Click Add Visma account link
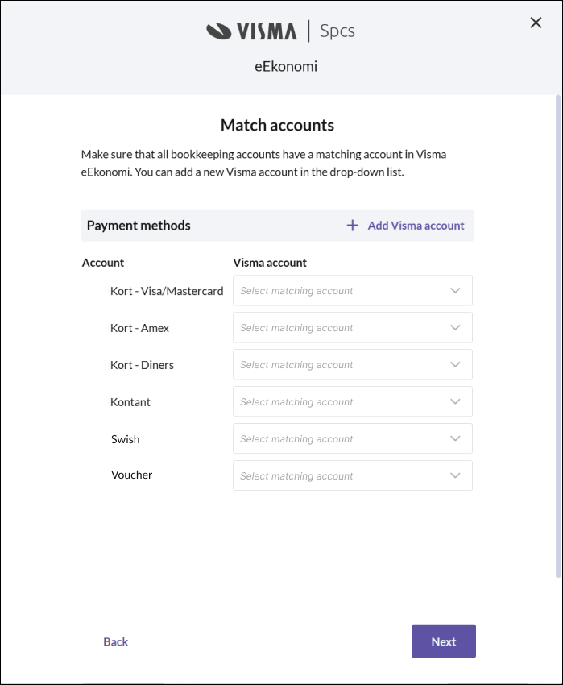The width and height of the screenshot is (563, 685). [x=416, y=226]
